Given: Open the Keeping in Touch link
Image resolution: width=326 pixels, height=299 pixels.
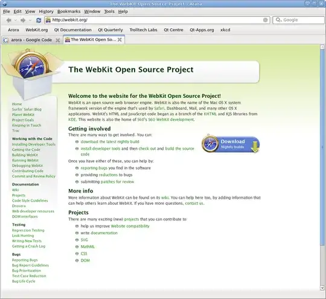Looking at the screenshot, I should coord(27,125).
